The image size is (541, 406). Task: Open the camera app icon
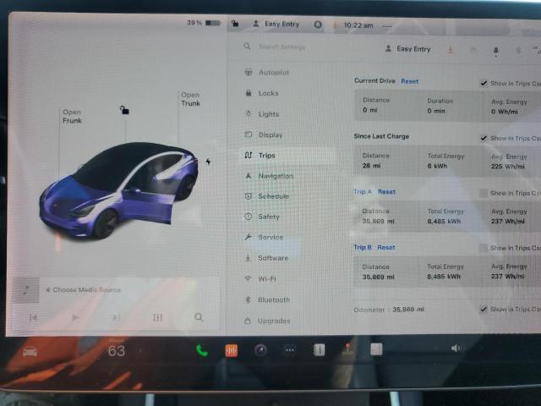[x=260, y=350]
